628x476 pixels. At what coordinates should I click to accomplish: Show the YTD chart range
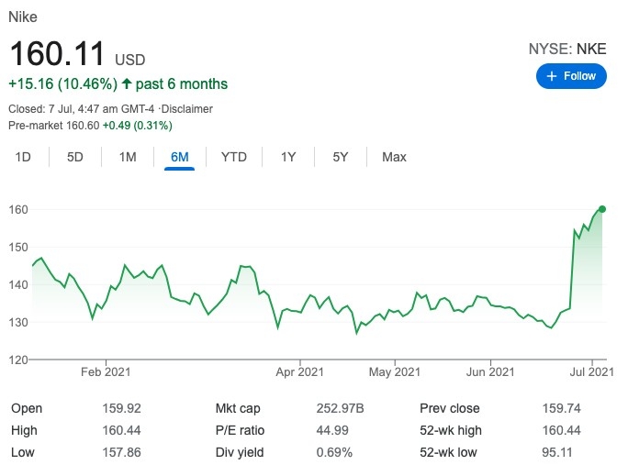[x=234, y=157]
